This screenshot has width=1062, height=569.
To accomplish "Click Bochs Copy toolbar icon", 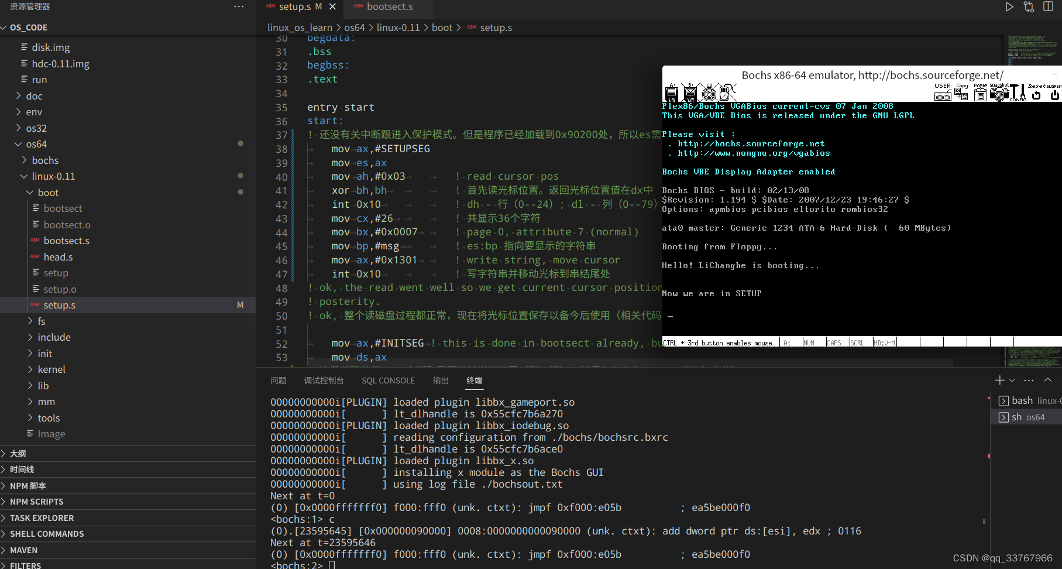I will (x=961, y=92).
